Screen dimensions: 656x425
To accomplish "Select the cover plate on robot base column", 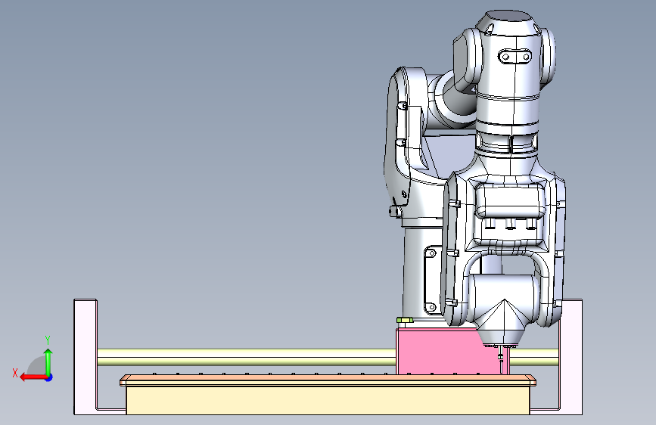I will coord(431,281).
